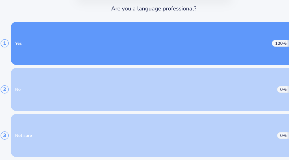Image resolution: width=289 pixels, height=160 pixels.
Task: Click the "Yes" text label
Action: [18, 43]
